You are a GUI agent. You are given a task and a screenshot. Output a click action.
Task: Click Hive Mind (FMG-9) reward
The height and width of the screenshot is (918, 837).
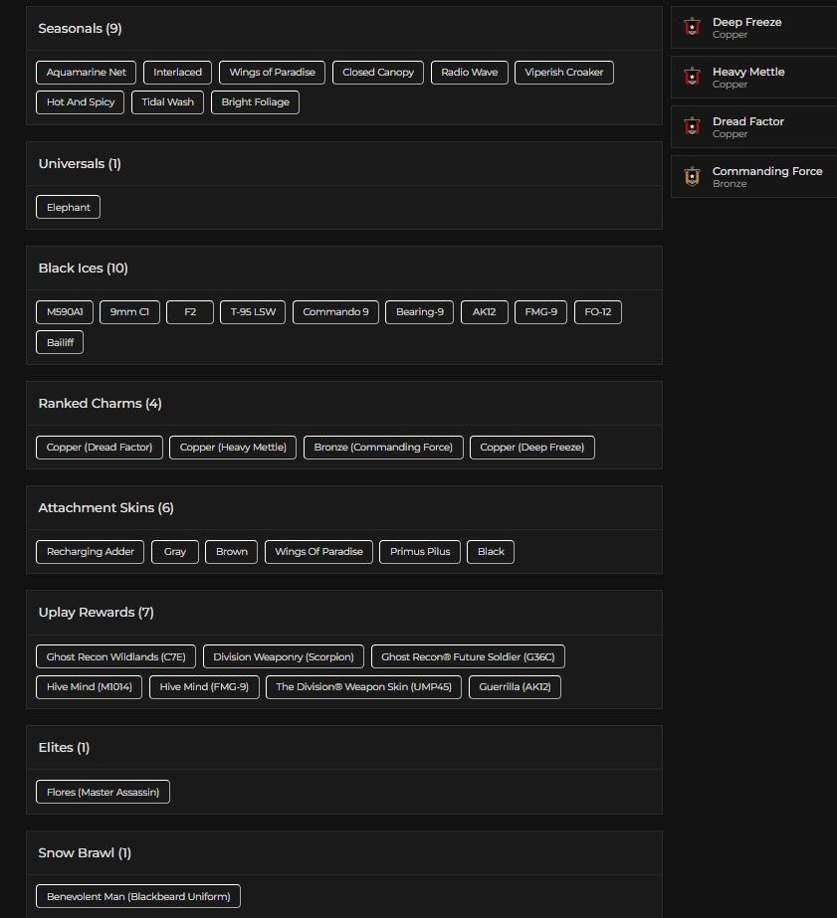204,686
